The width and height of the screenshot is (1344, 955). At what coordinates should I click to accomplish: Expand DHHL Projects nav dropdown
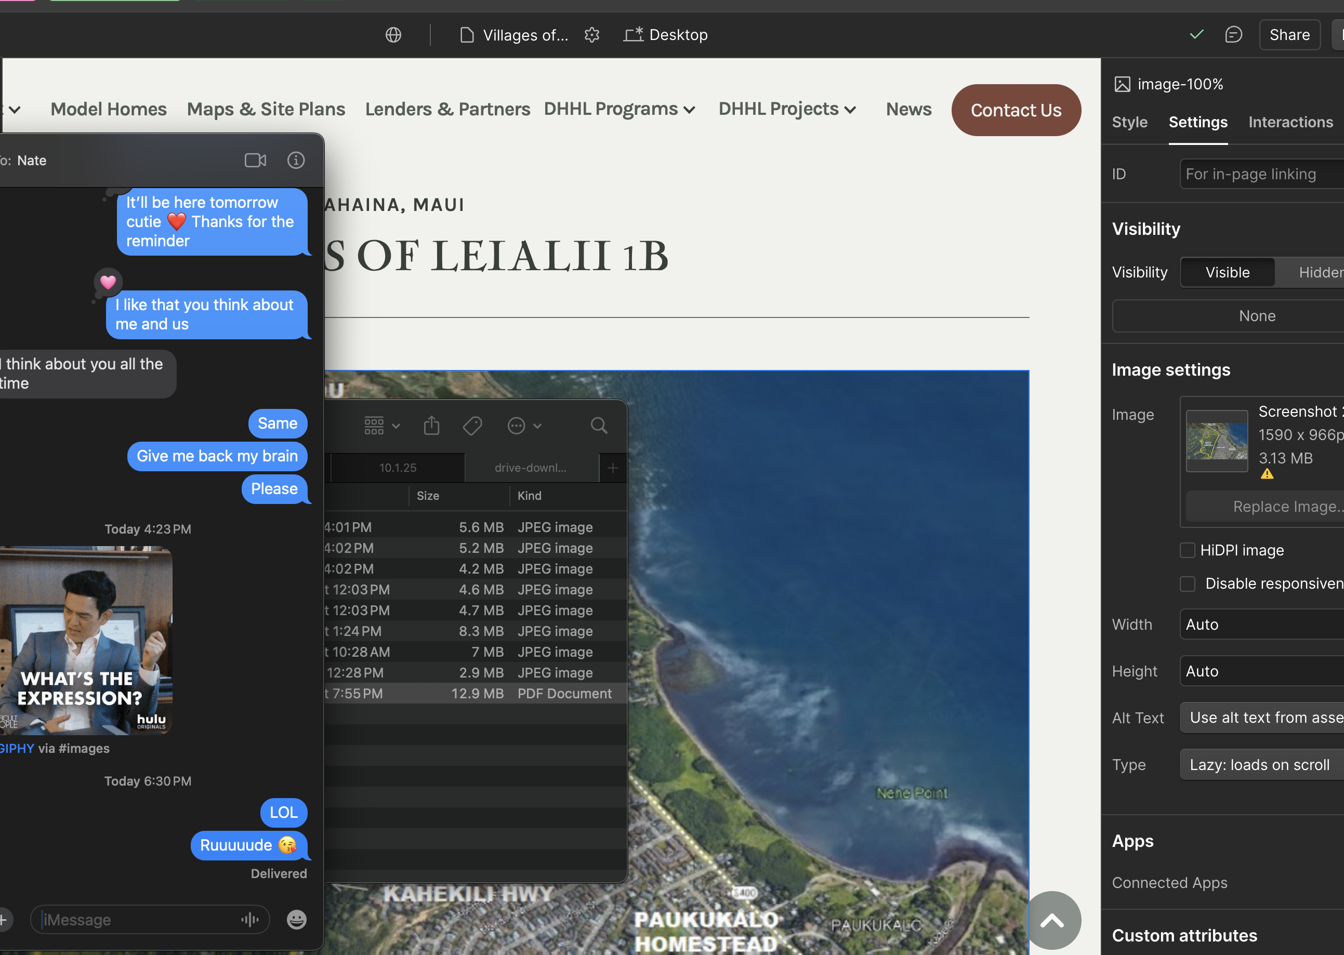point(787,110)
